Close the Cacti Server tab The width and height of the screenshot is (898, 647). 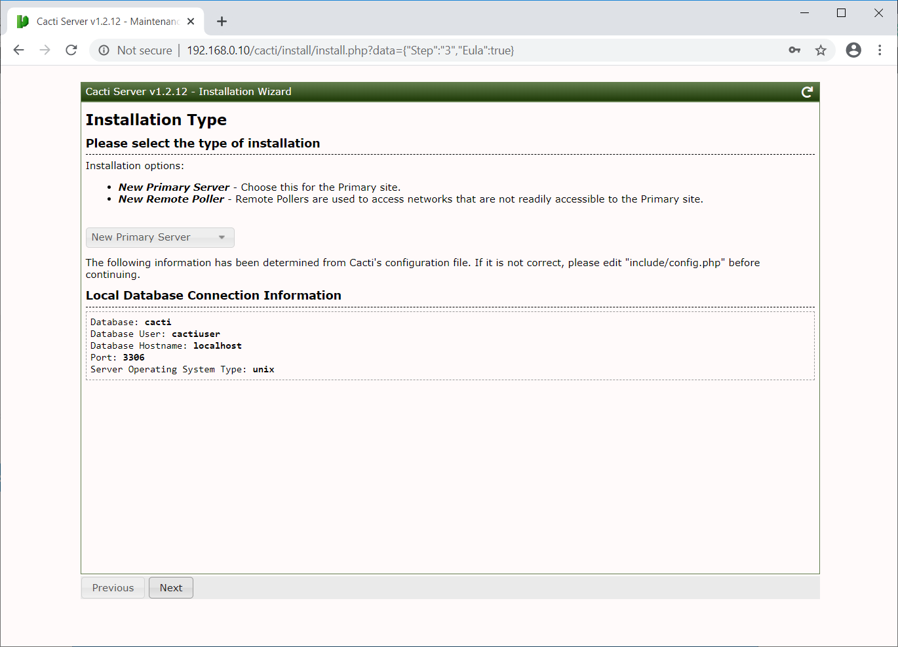point(191,22)
